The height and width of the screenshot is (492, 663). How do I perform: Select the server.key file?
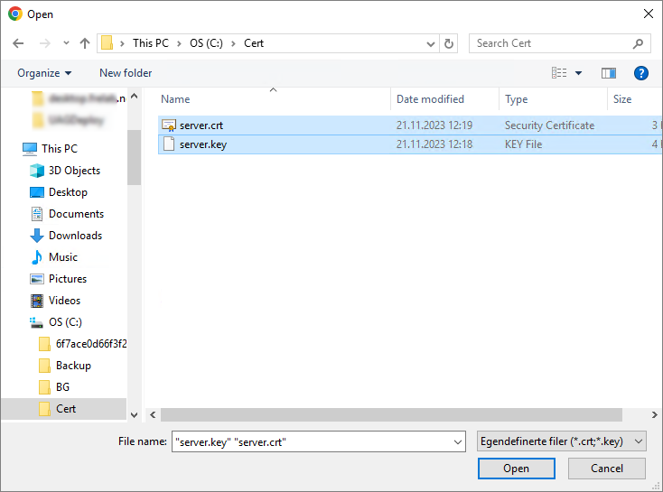tap(202, 144)
